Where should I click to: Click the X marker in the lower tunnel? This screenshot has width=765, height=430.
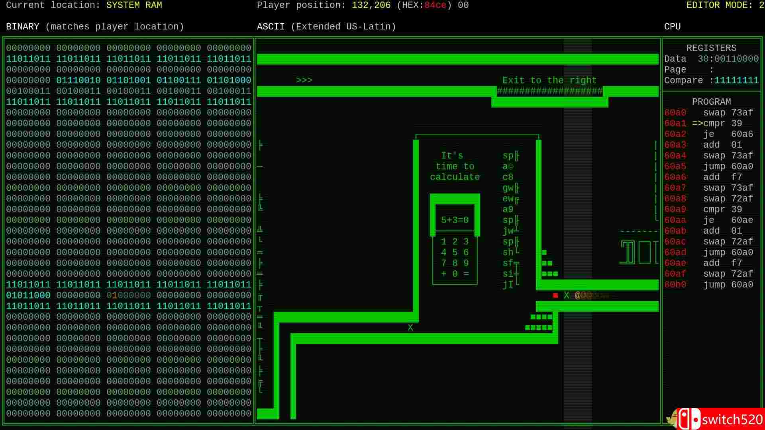click(410, 328)
